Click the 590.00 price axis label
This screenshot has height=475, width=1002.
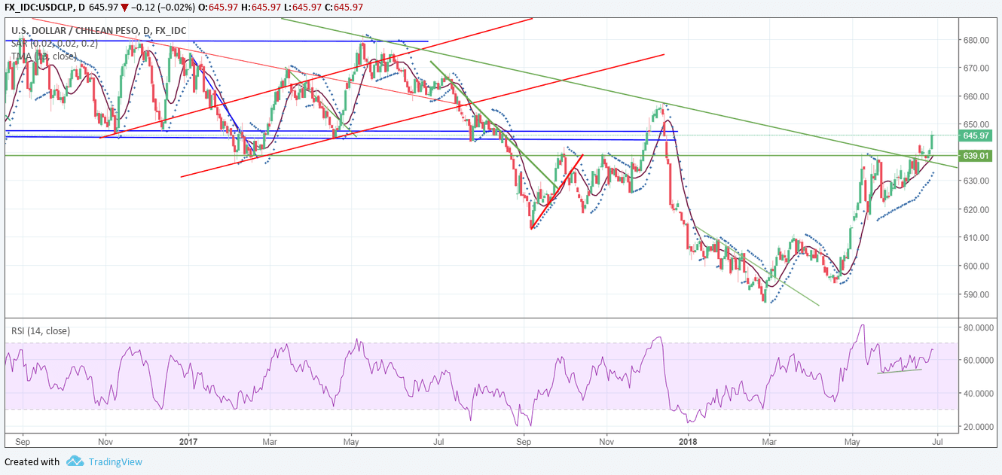[x=977, y=294]
